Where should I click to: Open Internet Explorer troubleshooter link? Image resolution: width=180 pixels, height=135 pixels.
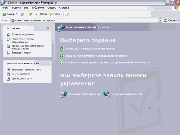21,74
